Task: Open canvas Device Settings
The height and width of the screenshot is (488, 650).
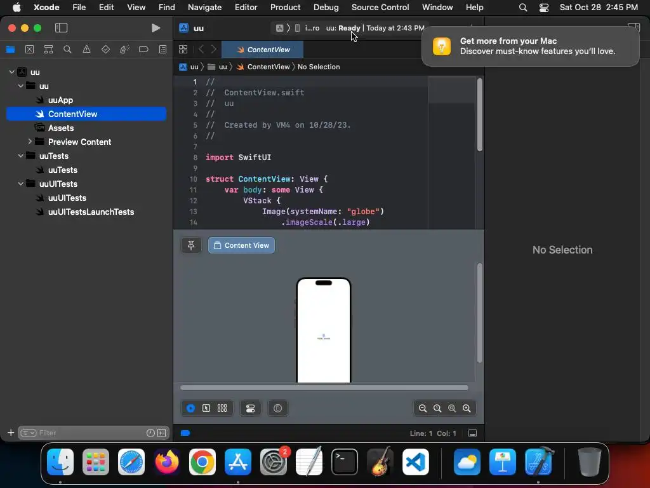Action: coord(250,409)
